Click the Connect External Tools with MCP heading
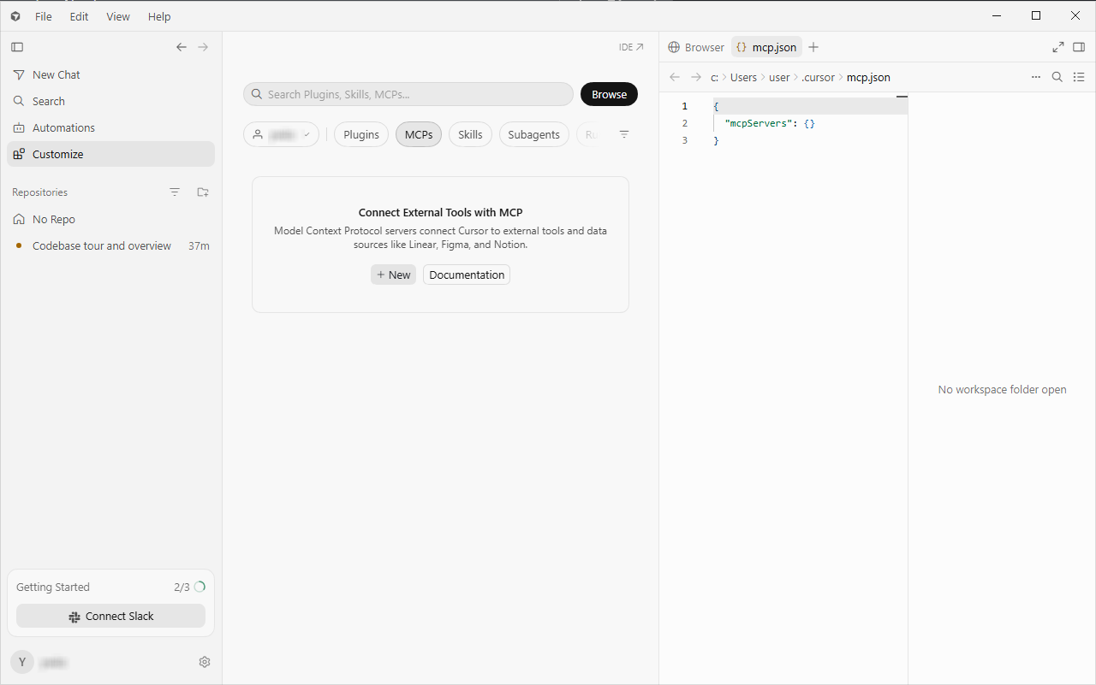The height and width of the screenshot is (685, 1096). [440, 212]
